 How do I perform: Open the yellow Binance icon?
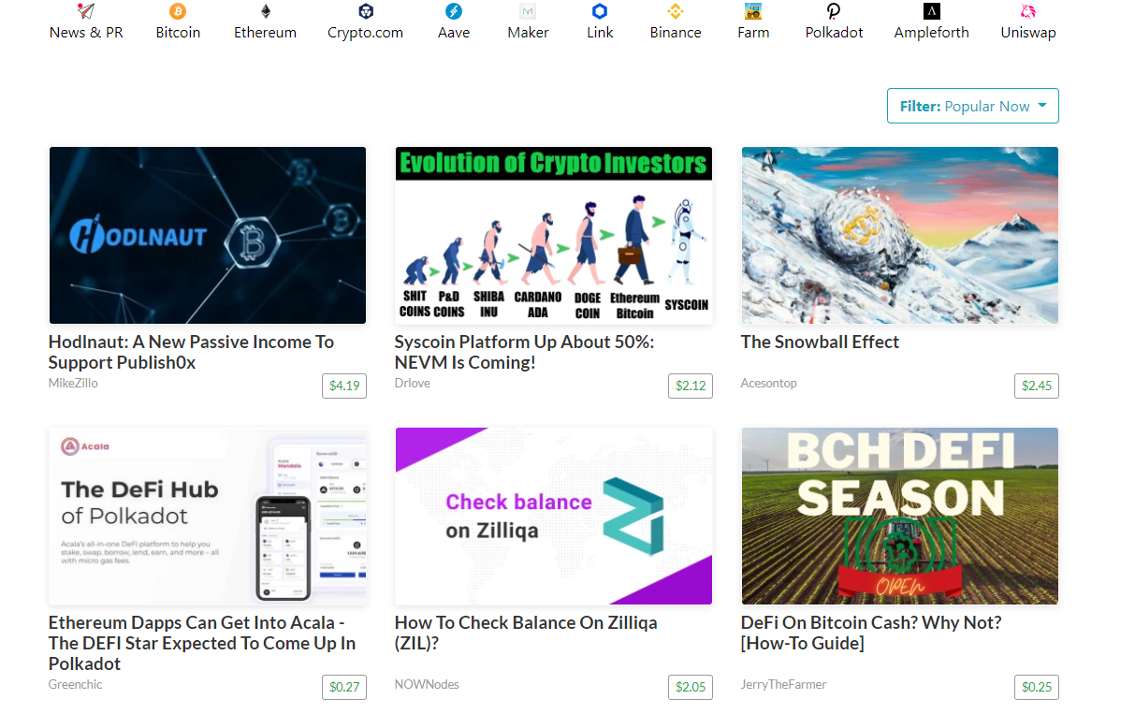(x=676, y=11)
